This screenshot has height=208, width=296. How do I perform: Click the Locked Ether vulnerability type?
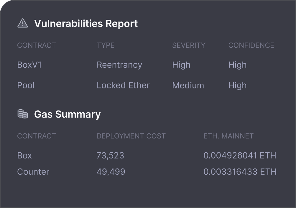click(123, 85)
